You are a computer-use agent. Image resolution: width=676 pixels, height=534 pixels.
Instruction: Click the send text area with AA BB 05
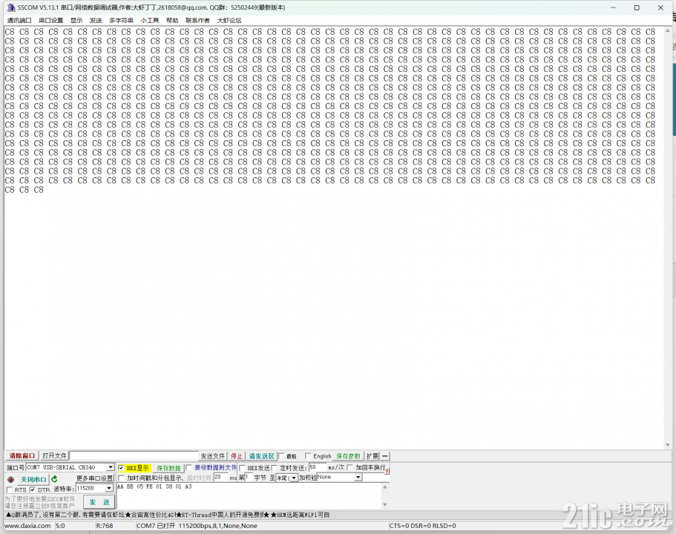pyautogui.click(x=249, y=496)
